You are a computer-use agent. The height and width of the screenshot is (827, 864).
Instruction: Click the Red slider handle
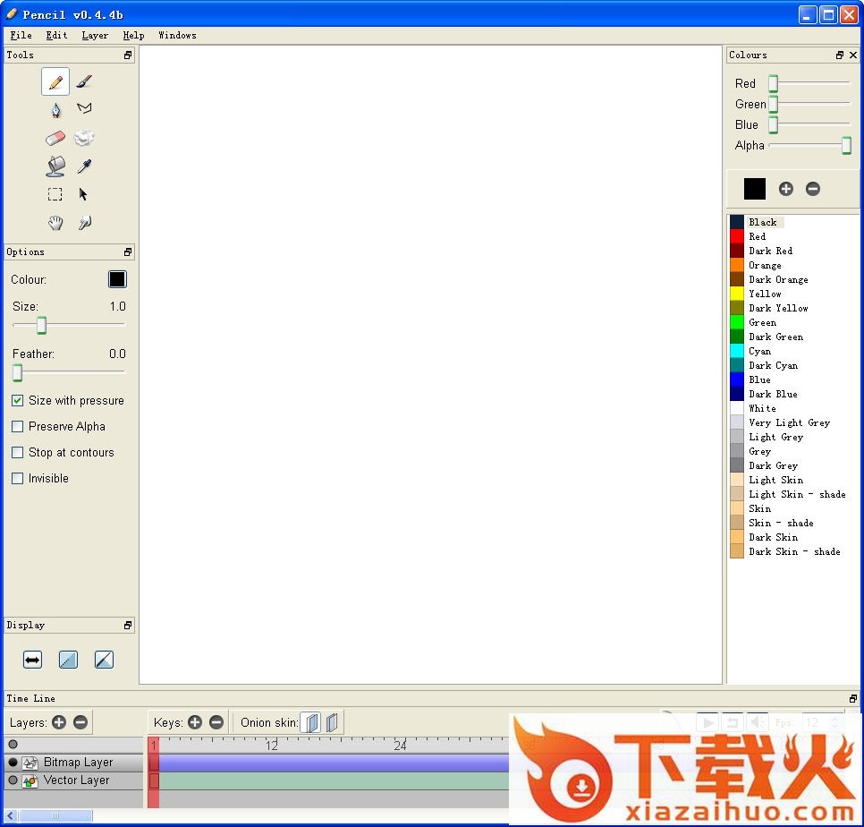(x=773, y=83)
